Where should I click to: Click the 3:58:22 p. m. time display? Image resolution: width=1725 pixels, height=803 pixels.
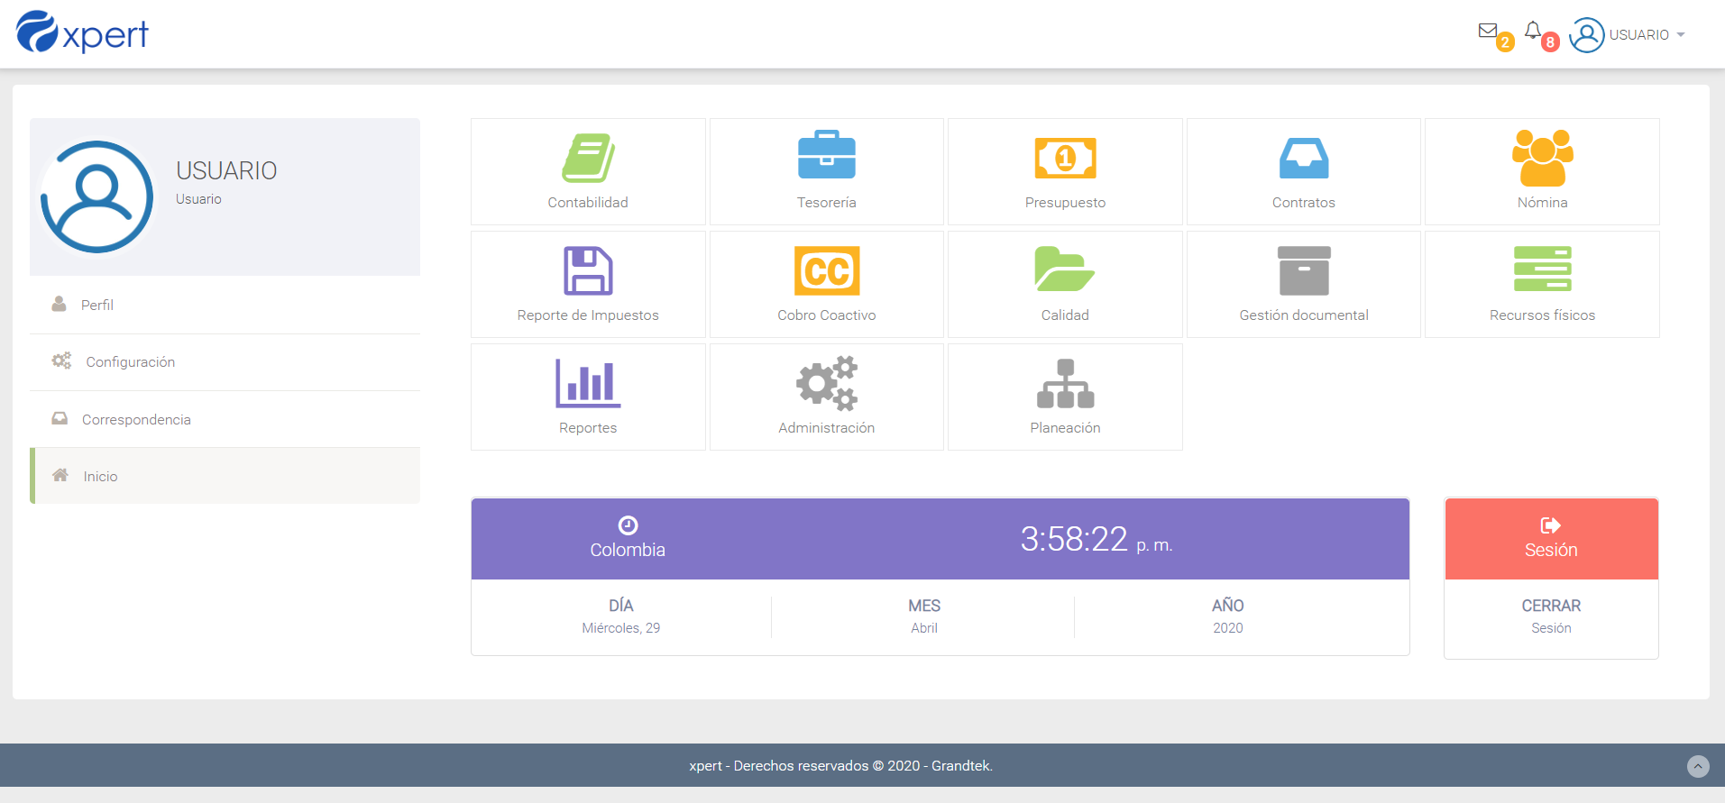tap(1096, 540)
